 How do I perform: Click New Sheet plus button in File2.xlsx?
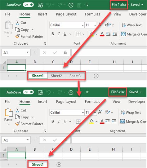point(59,165)
